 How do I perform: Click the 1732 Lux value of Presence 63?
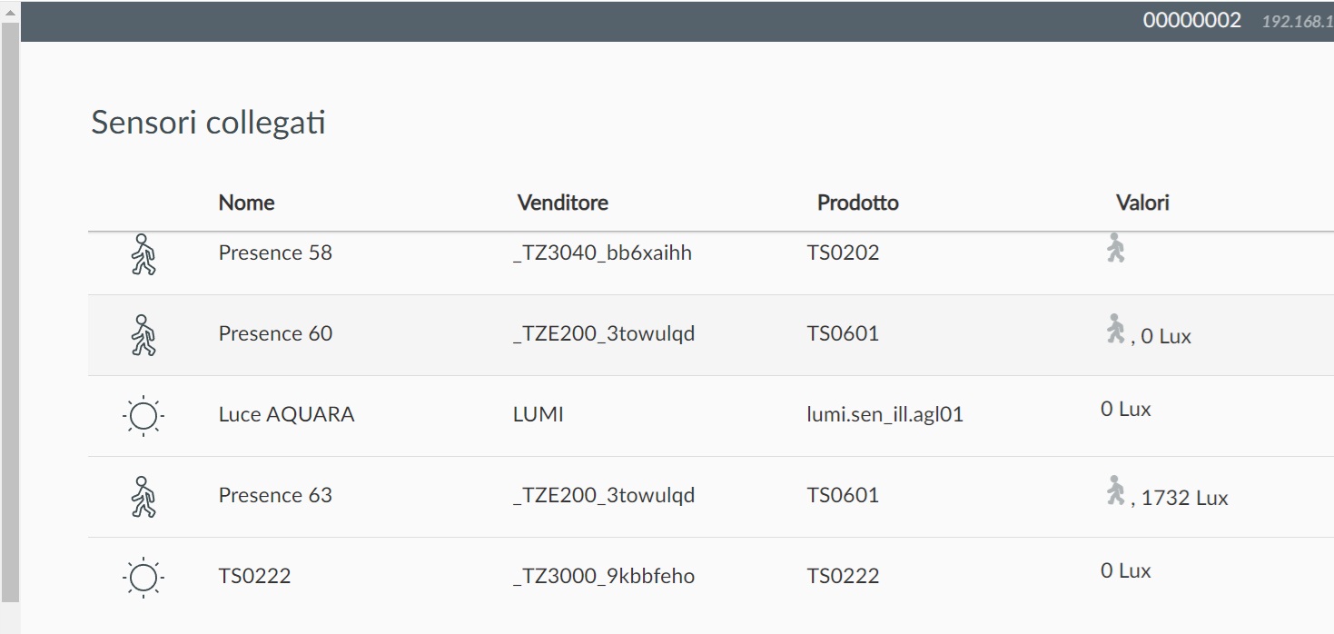pyautogui.click(x=1184, y=498)
